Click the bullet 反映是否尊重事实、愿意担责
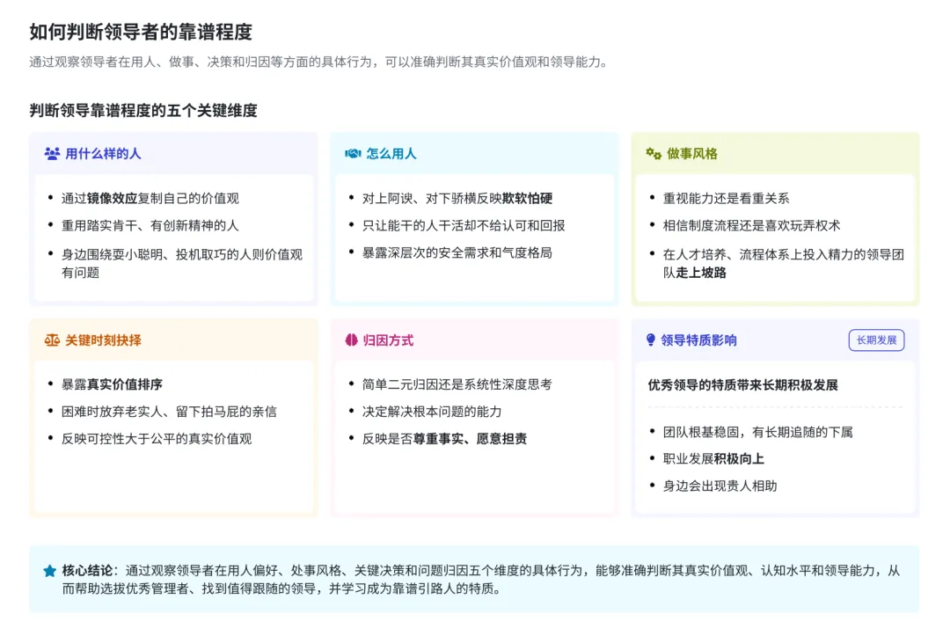 pyautogui.click(x=445, y=439)
